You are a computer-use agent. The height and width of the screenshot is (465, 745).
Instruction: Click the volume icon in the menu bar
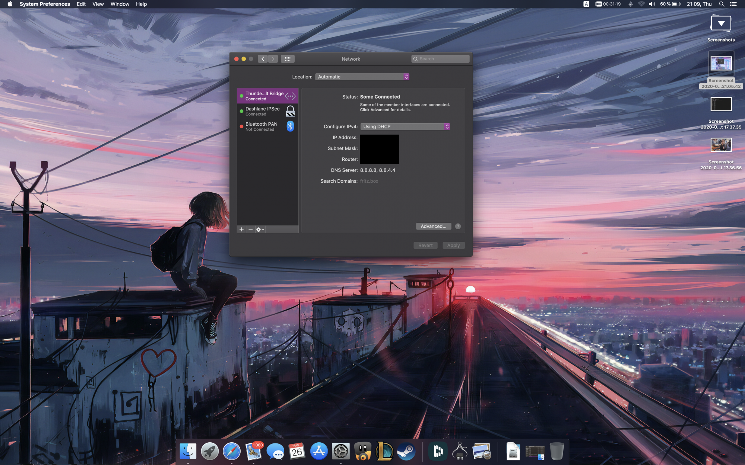652,4
